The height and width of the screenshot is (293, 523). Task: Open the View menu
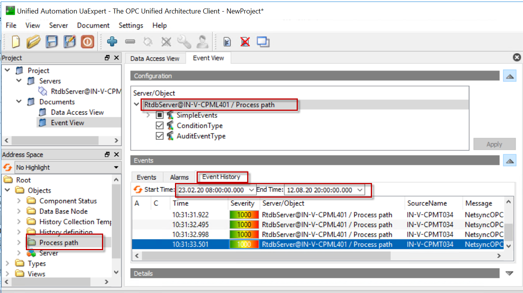[x=33, y=25]
